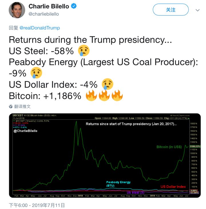Click crying emoji after US Steel -58%
The width and height of the screenshot is (206, 209).
coord(84,50)
